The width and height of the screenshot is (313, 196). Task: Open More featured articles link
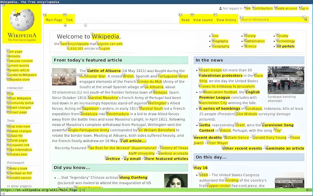166,159
